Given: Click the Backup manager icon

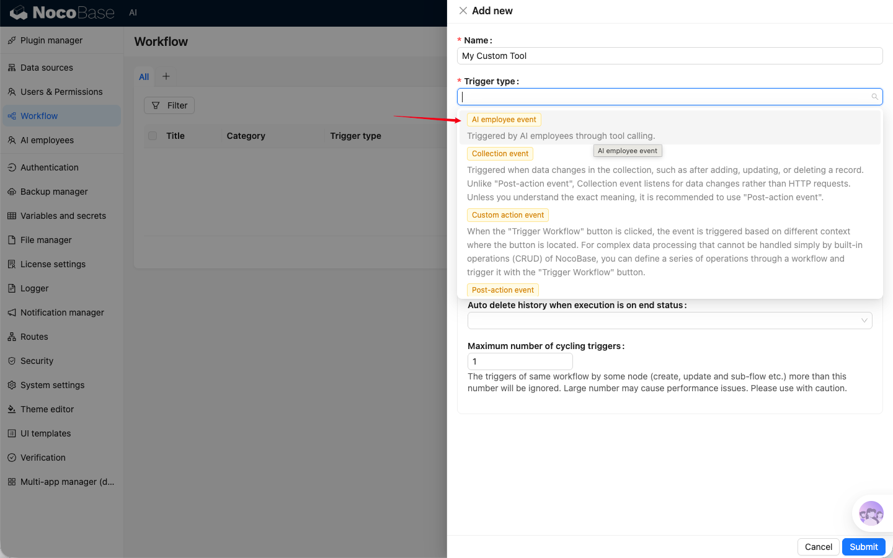Looking at the screenshot, I should tap(12, 192).
